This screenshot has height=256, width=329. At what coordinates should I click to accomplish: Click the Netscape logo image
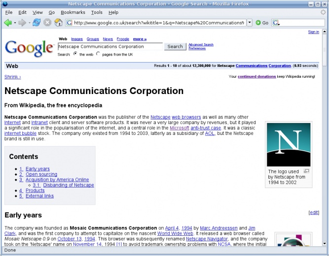tap(288, 144)
